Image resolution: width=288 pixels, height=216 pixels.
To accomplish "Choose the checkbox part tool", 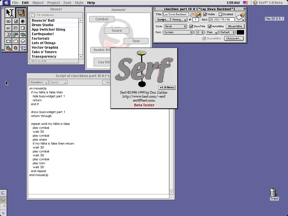I will (x=16, y=21).
